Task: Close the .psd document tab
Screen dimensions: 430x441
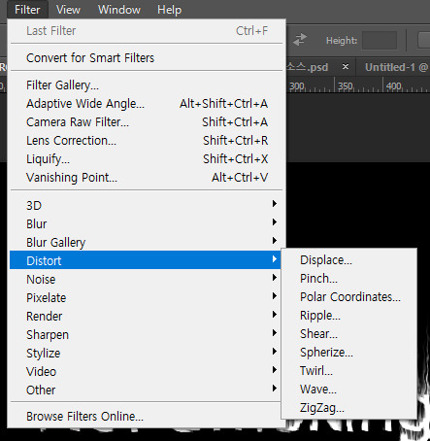Action: [346, 67]
